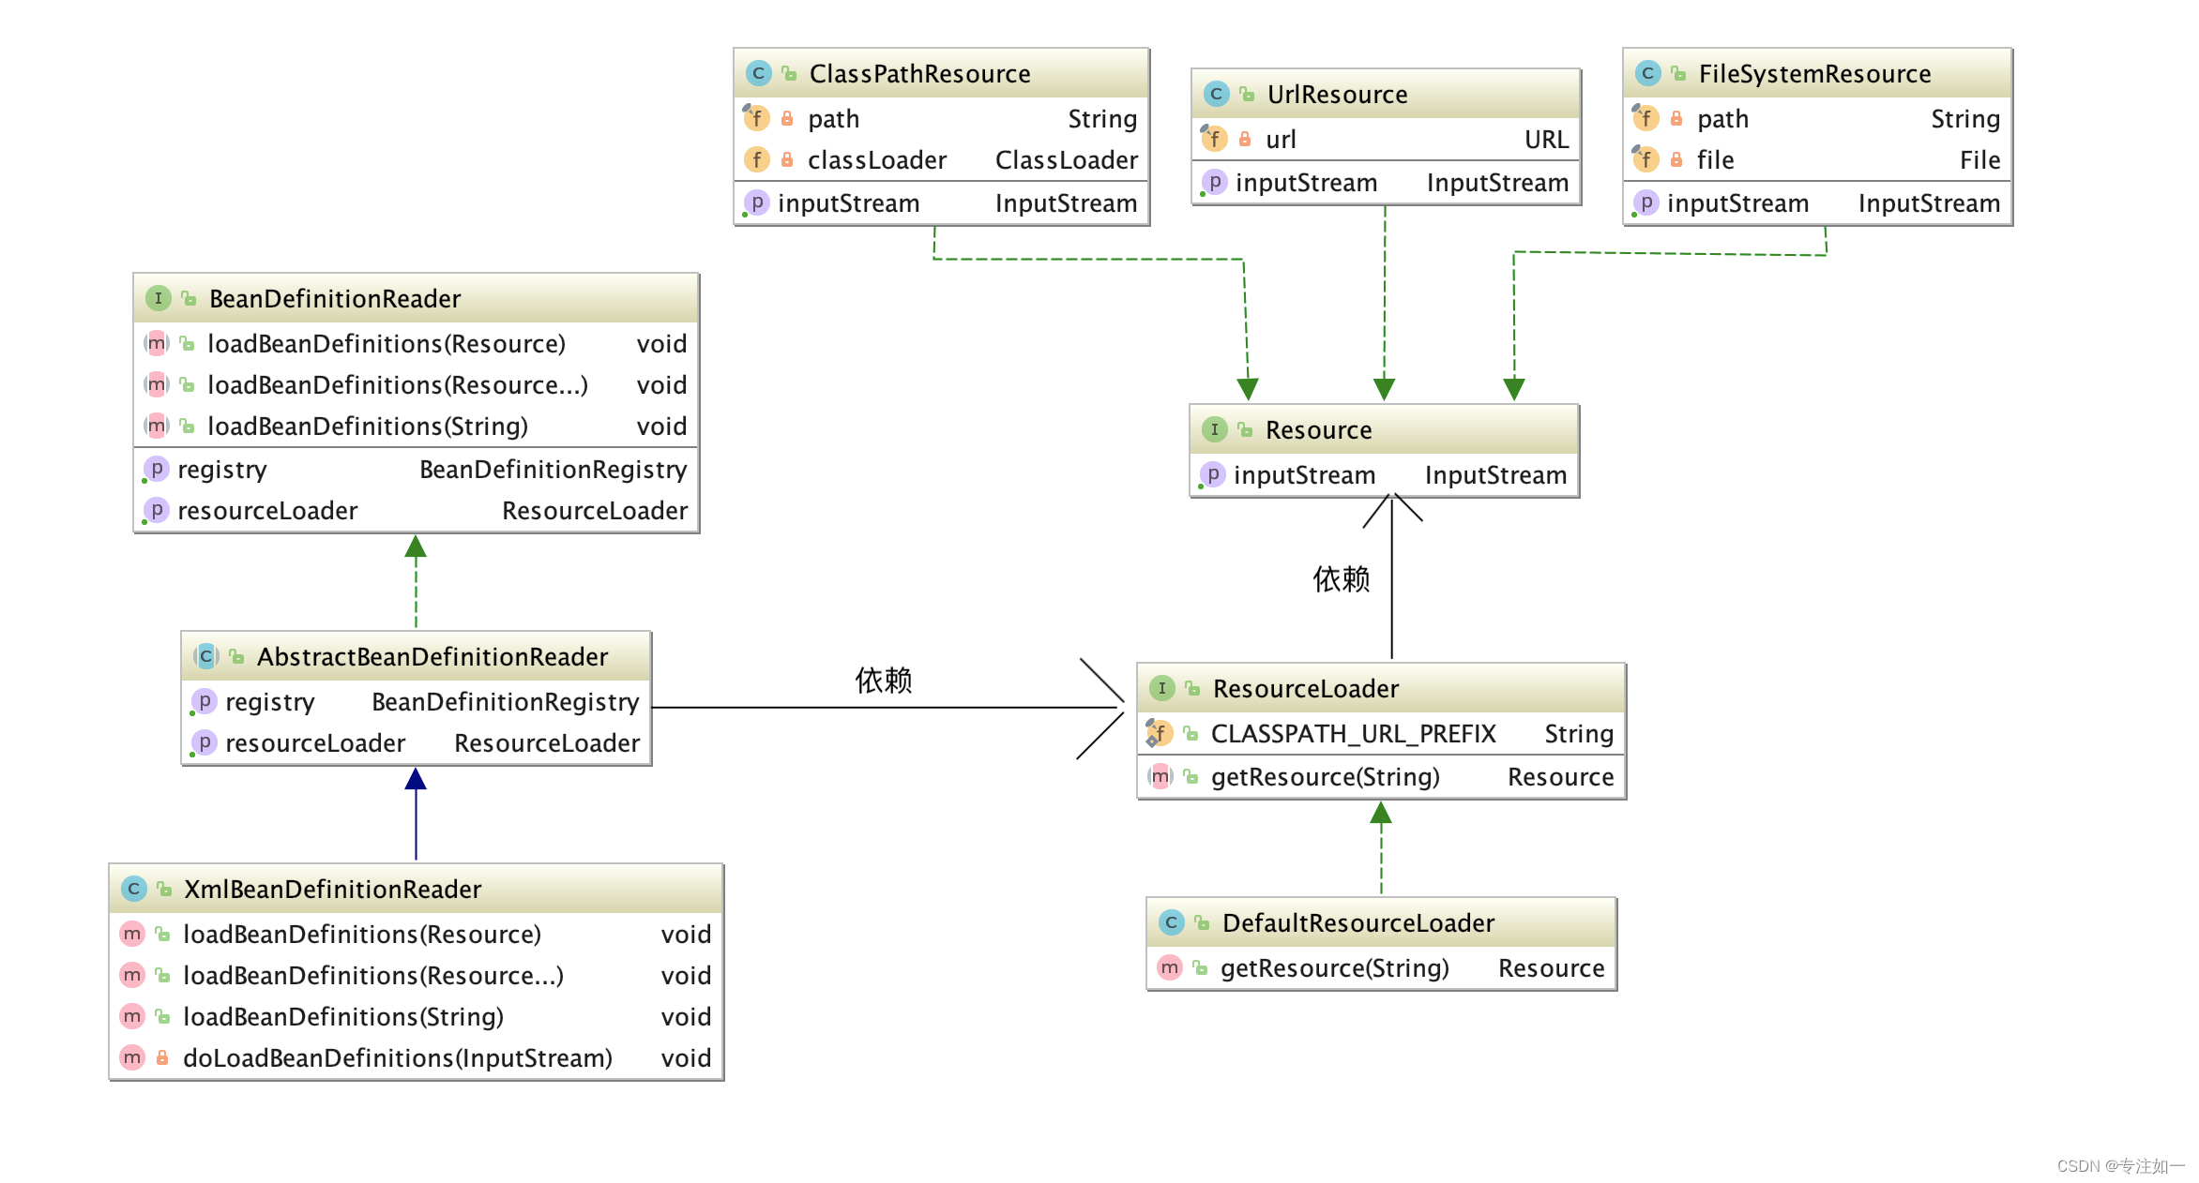Click the field icon beside file in FileSystemResource
This screenshot has width=2199, height=1183.
(1645, 159)
